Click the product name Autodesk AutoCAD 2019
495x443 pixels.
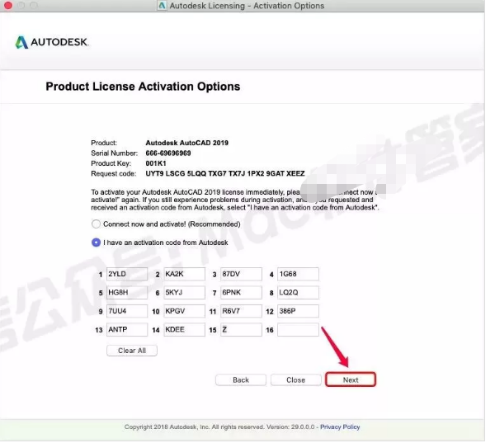tap(187, 143)
